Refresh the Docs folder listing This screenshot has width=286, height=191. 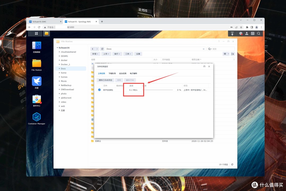(x=102, y=49)
